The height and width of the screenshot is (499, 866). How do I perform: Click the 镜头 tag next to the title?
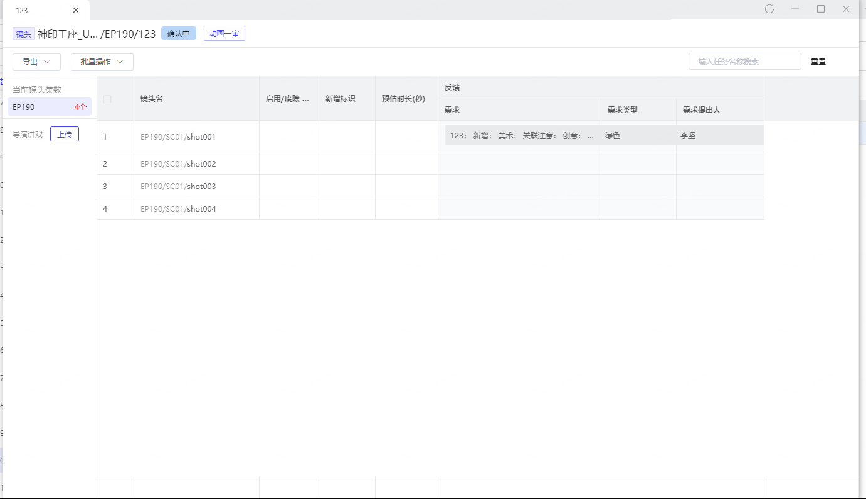[x=23, y=34]
